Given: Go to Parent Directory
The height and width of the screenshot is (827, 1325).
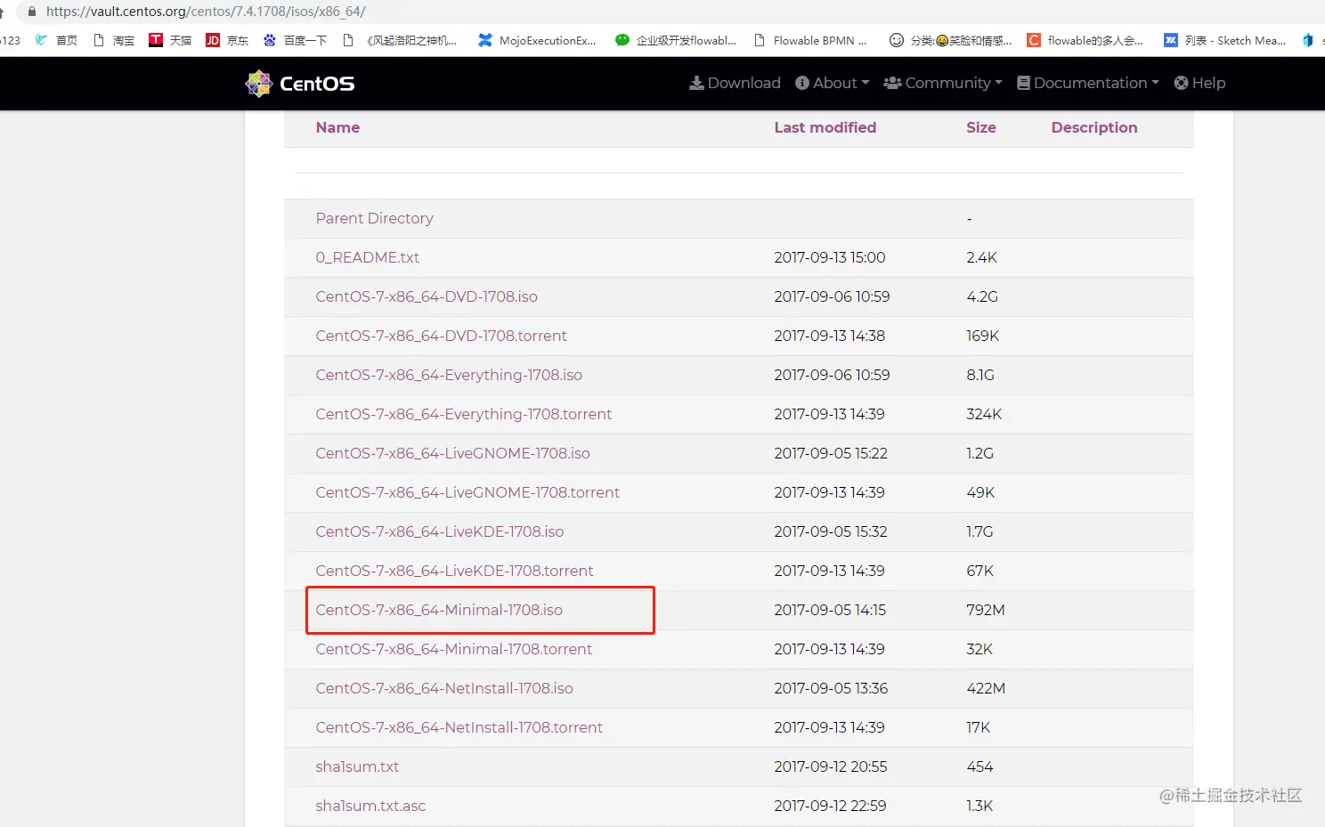Looking at the screenshot, I should [x=374, y=218].
